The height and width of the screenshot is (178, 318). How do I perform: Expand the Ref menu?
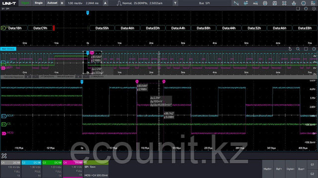(x=279, y=169)
